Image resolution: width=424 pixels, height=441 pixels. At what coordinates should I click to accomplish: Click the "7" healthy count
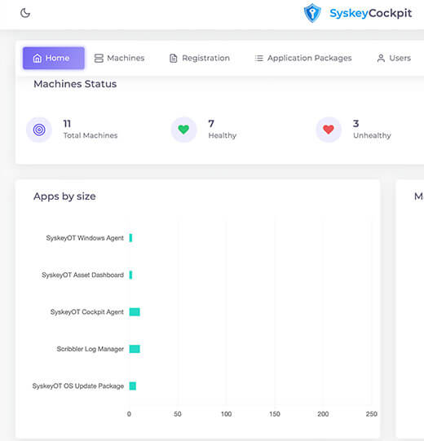tap(211, 123)
